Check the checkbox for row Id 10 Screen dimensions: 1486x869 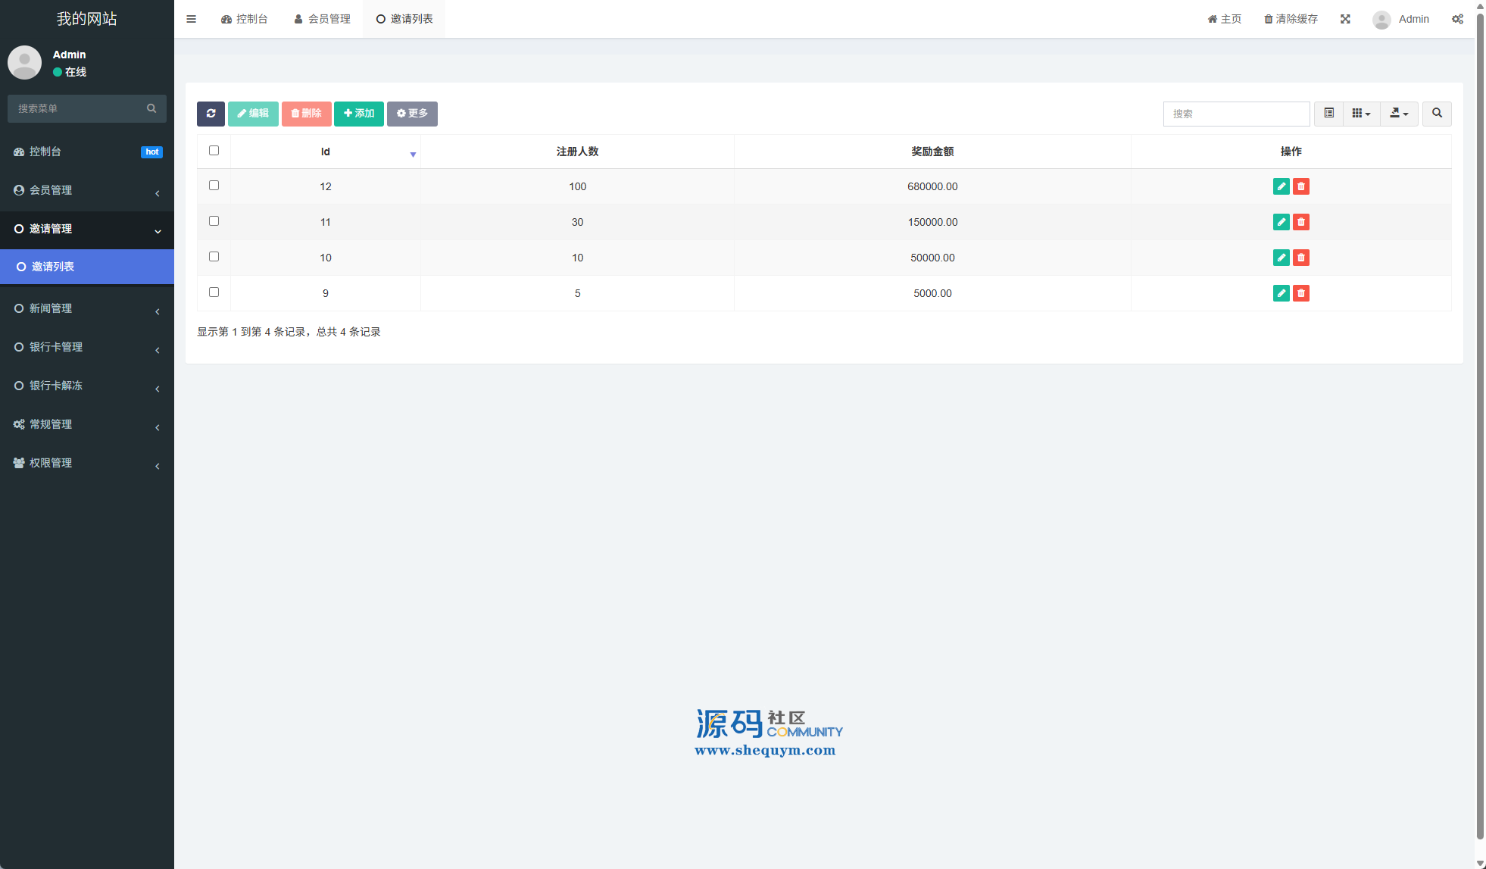214,257
